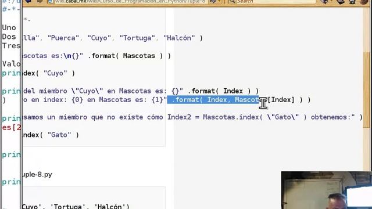The height and width of the screenshot is (209, 372).
Task: Click the {0} placeholder in the code
Action: pyautogui.click(x=77, y=100)
